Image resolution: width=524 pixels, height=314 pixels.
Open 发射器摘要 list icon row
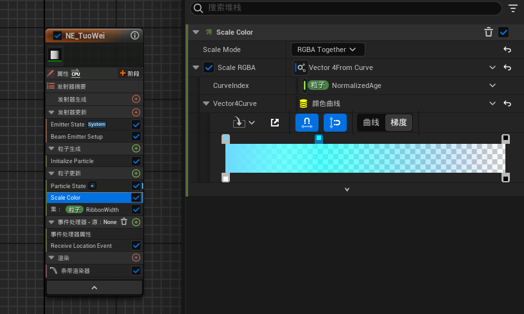[x=51, y=86]
